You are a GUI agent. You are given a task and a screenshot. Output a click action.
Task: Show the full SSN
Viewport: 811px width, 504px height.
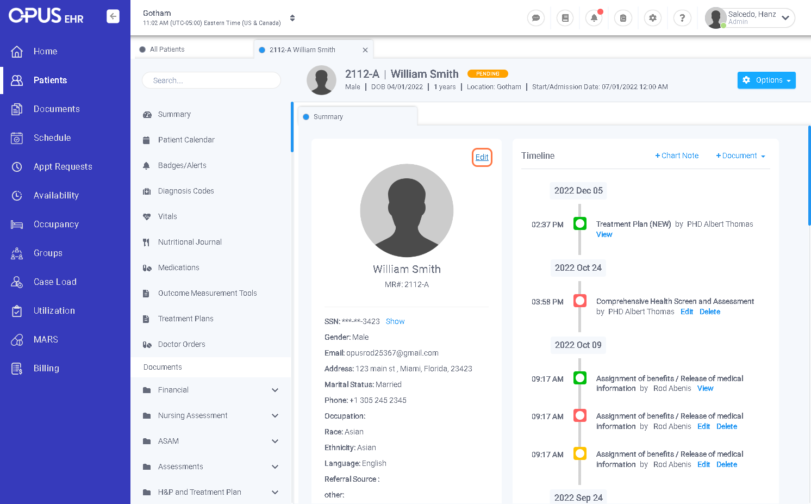tap(395, 321)
